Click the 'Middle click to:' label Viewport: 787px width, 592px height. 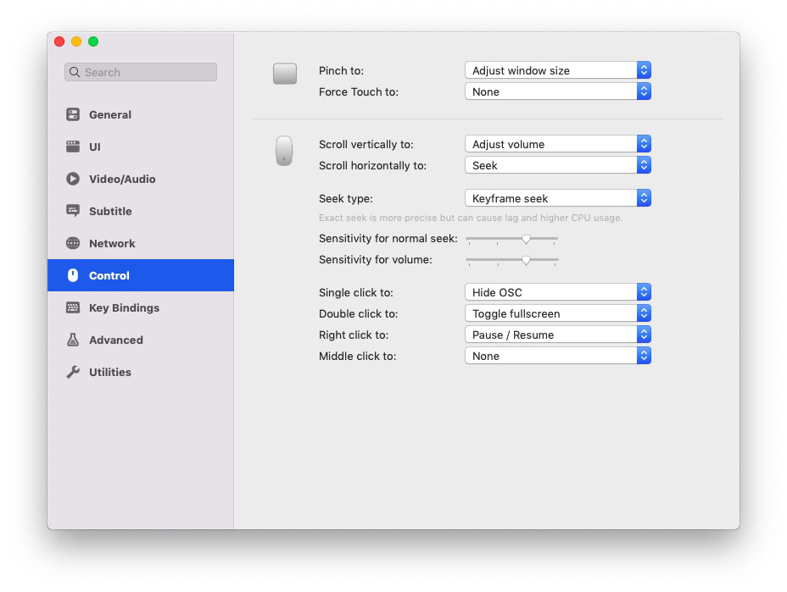pos(357,356)
